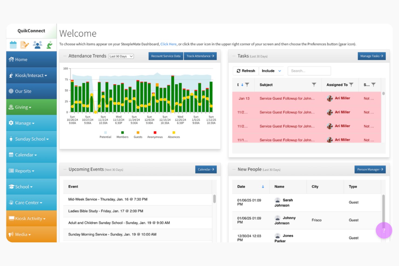Refresh the Tasks list
Screen dimensions: 399x266
pos(246,71)
